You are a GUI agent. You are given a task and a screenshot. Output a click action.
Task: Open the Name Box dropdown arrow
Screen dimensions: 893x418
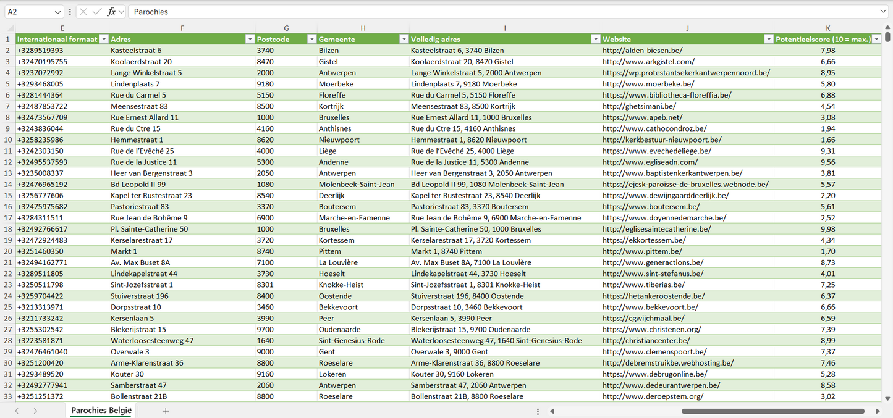point(58,12)
